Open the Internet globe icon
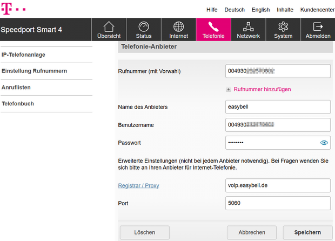Viewport: 335px width, 241px height. pyautogui.click(x=179, y=26)
